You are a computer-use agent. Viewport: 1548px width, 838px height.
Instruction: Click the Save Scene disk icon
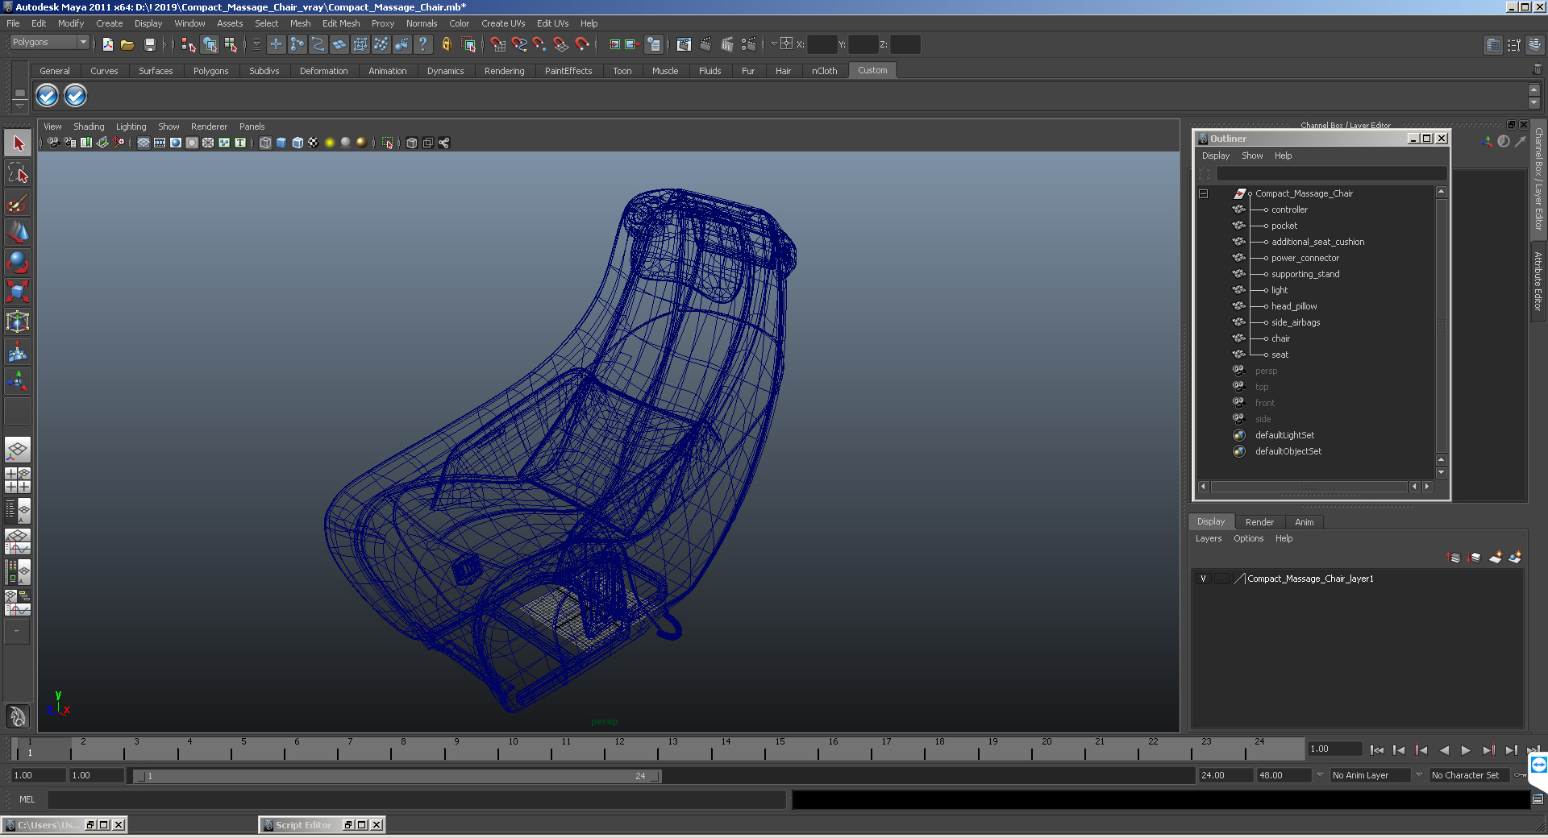coord(149,44)
